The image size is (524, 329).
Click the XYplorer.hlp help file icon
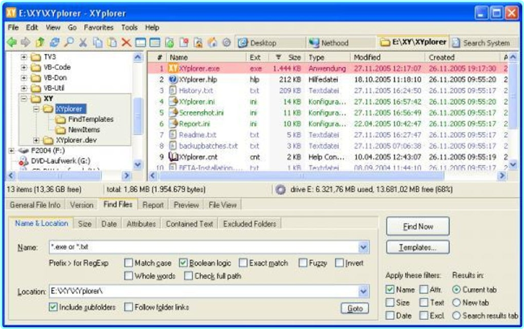point(172,80)
